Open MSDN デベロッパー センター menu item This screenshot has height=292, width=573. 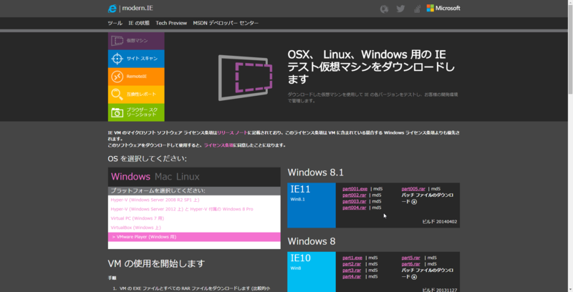226,23
